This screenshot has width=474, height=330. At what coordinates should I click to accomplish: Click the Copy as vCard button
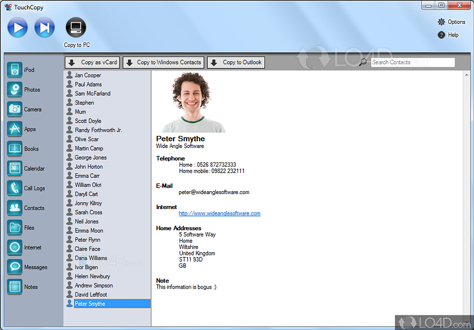(92, 62)
